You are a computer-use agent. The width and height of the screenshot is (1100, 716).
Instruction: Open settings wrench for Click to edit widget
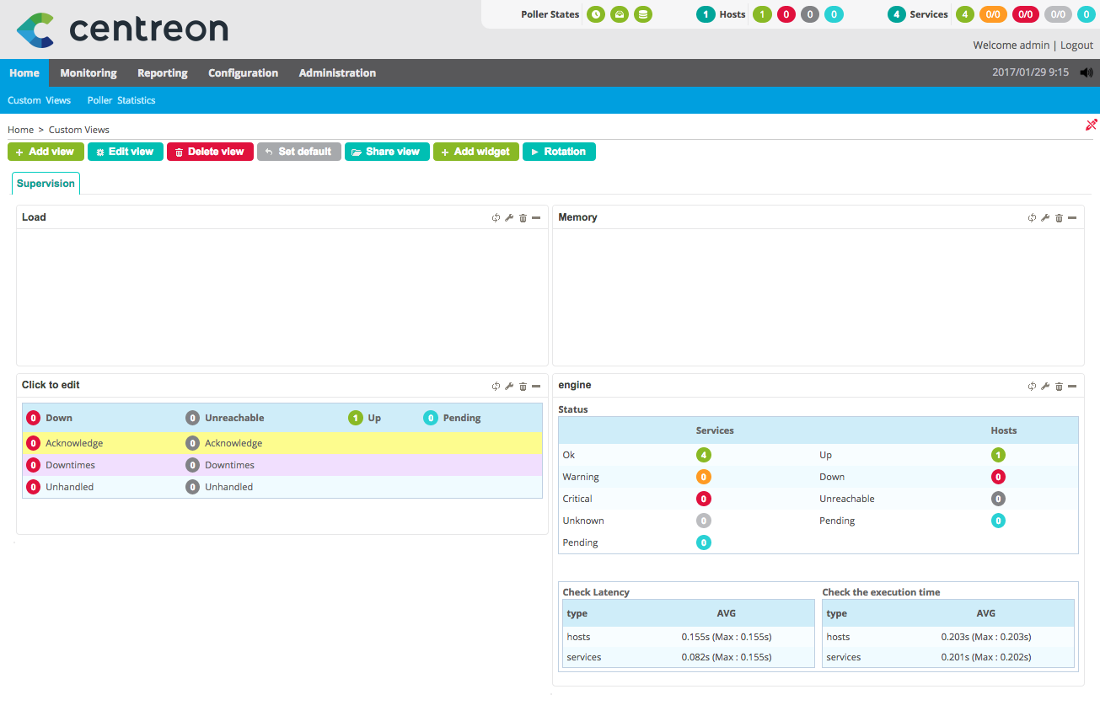(509, 387)
